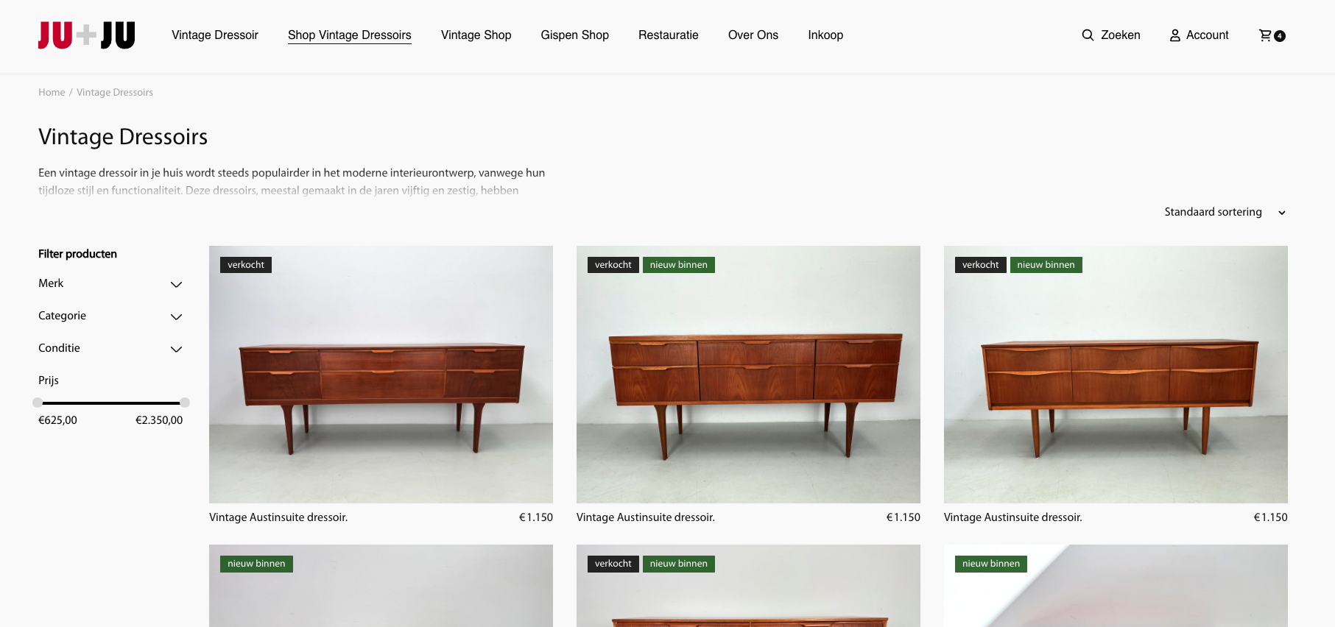Open search via magnifier icon
Image resolution: width=1335 pixels, height=627 pixels.
coord(1088,35)
